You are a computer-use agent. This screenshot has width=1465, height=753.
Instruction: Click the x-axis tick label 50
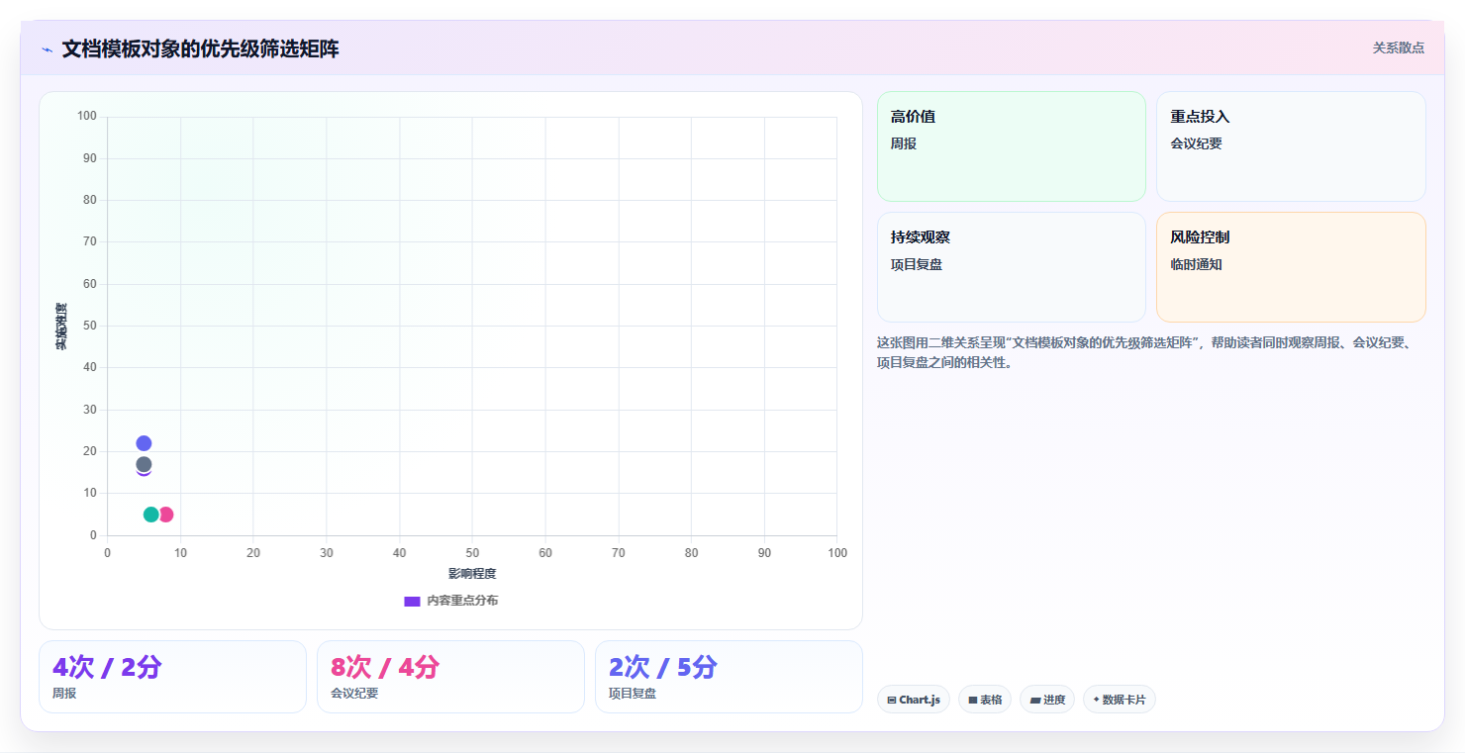472,553
